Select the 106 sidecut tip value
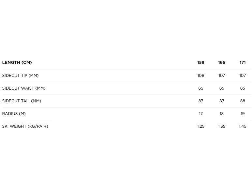This screenshot has height=189, width=252. coord(201,76)
